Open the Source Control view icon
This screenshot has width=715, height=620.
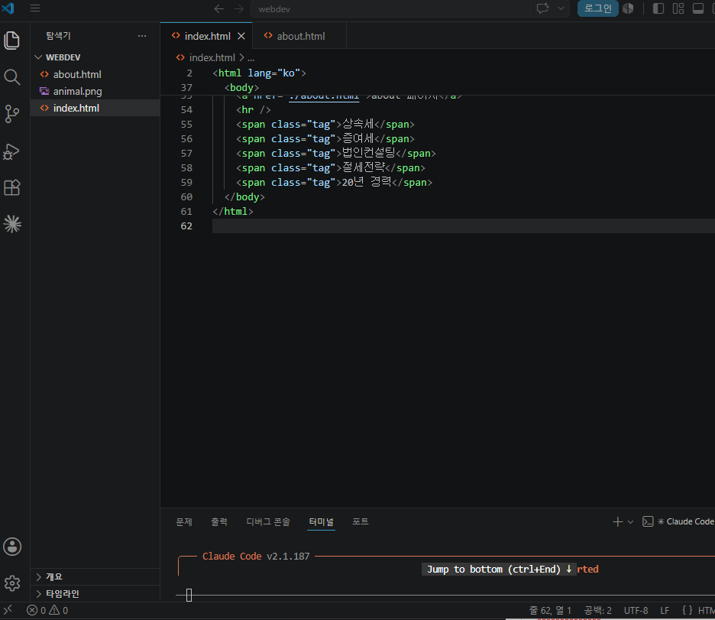(x=12, y=114)
